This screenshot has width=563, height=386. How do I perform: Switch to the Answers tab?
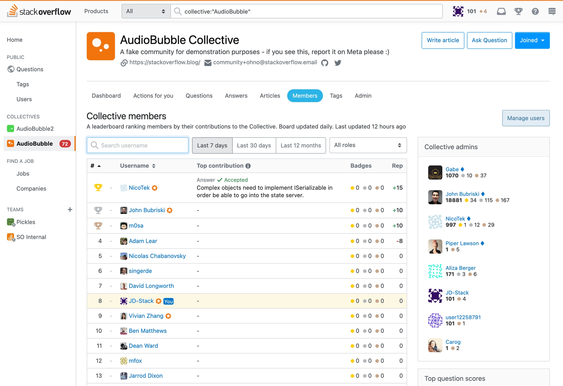click(x=236, y=96)
